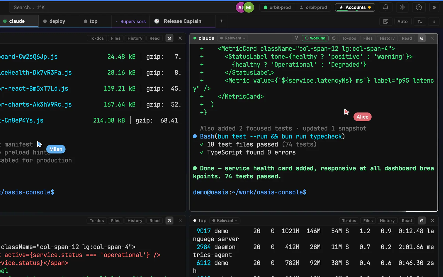This screenshot has width=443, height=277.
Task: Toggle Read in upper-left pane
Action: point(154,38)
